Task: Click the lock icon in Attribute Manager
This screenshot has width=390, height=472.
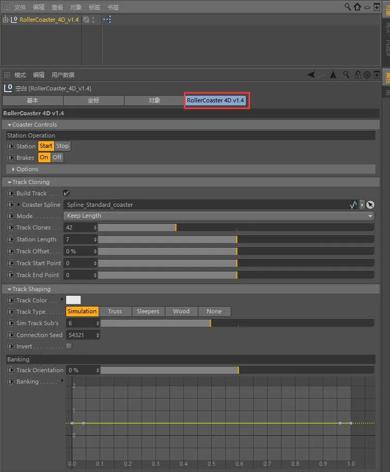Action: coord(358,74)
